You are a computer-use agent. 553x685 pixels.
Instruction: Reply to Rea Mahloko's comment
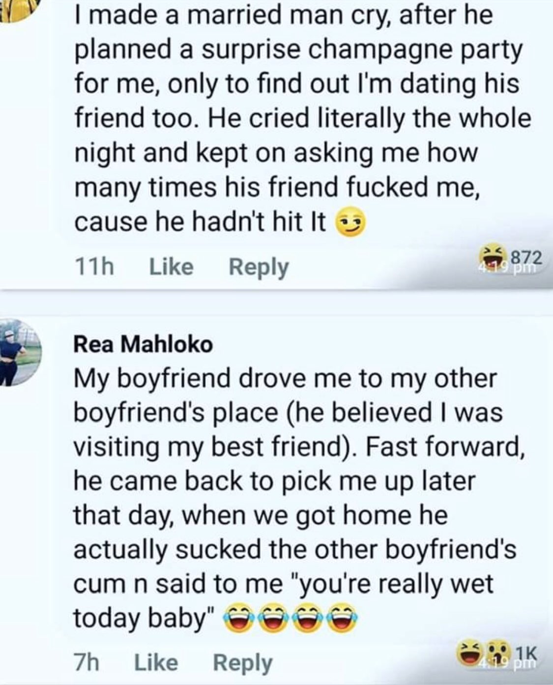(243, 663)
